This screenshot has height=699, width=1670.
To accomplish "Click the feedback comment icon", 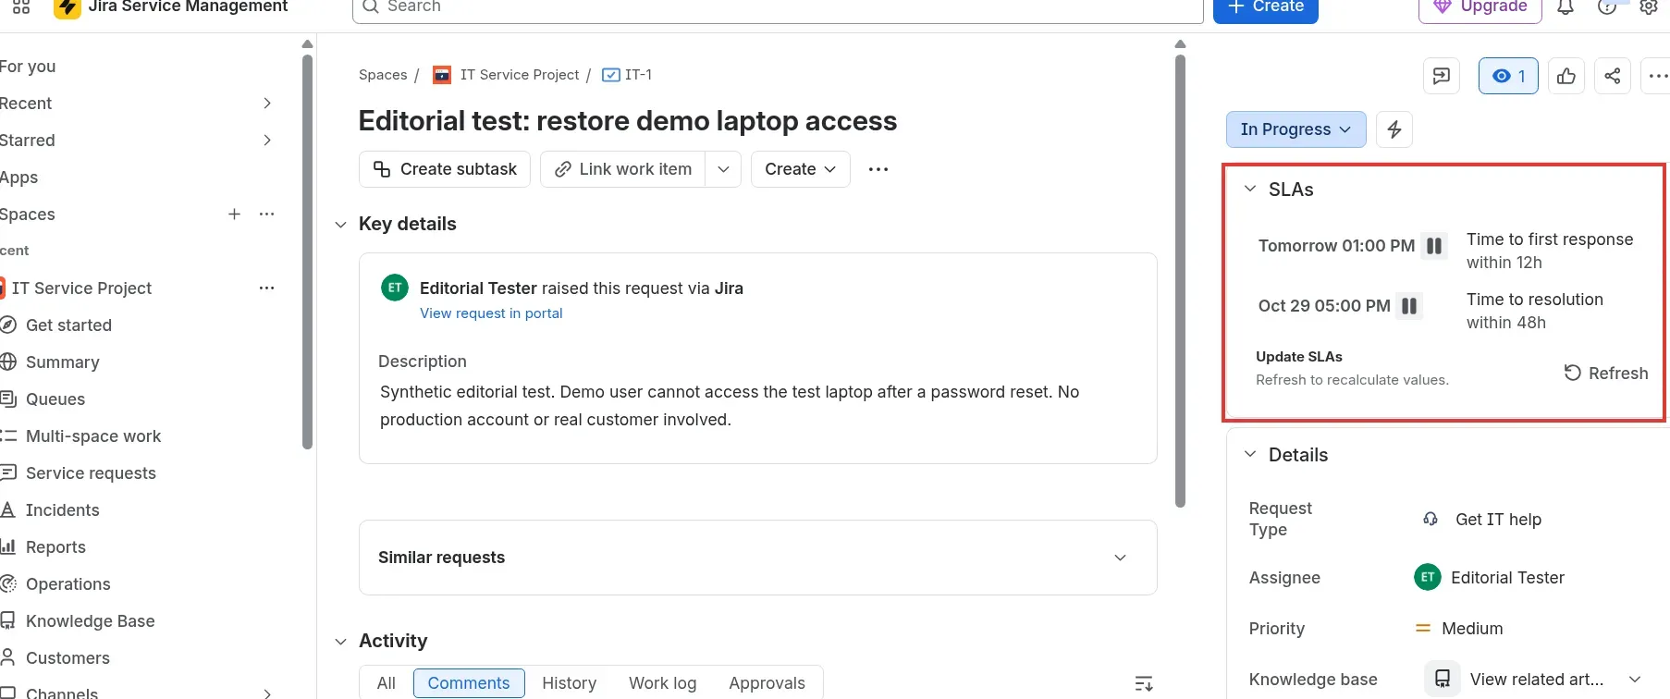I will [1442, 76].
